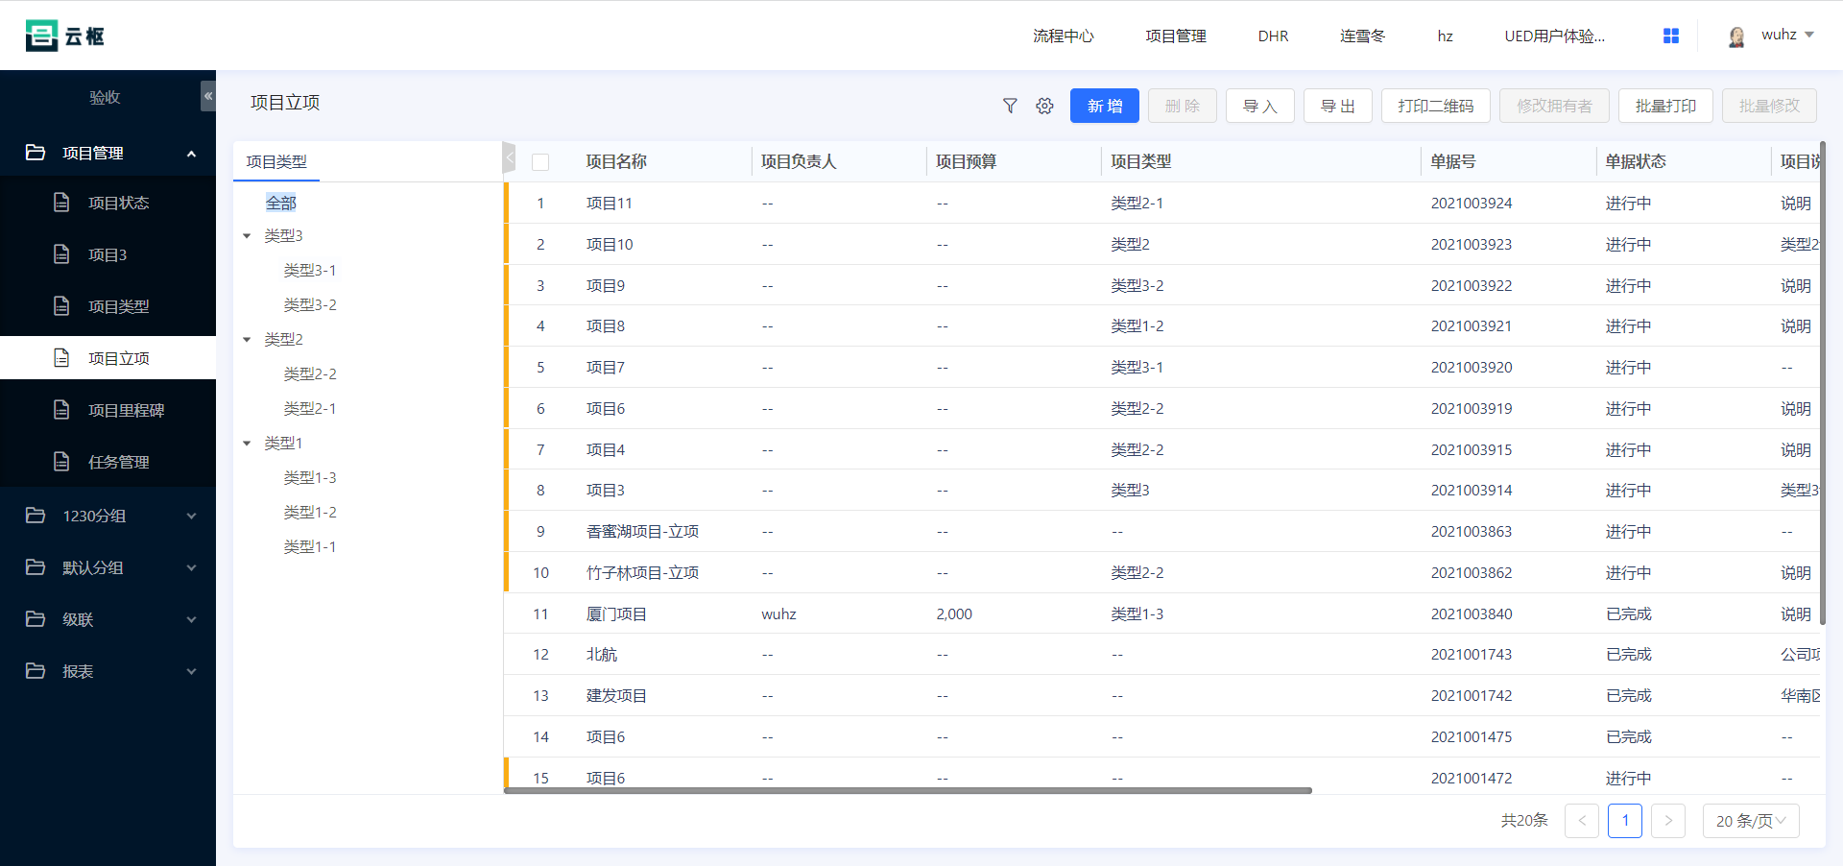Click the document icon beside 任务管理

pos(61,461)
